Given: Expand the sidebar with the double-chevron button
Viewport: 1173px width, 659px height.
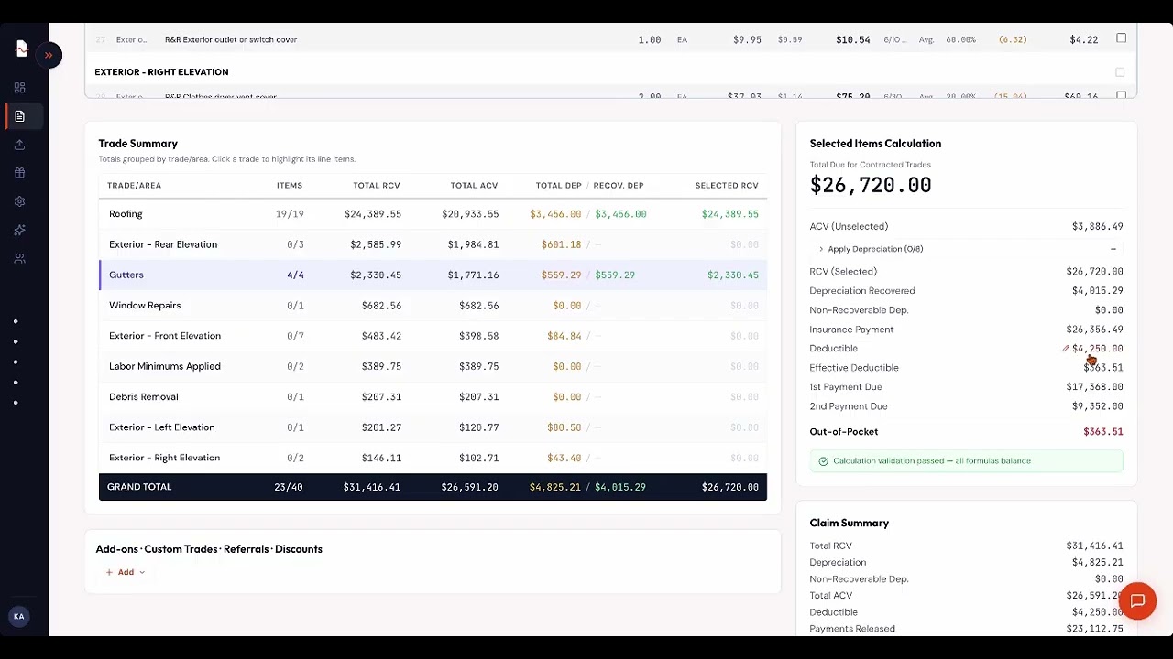Looking at the screenshot, I should [x=49, y=55].
